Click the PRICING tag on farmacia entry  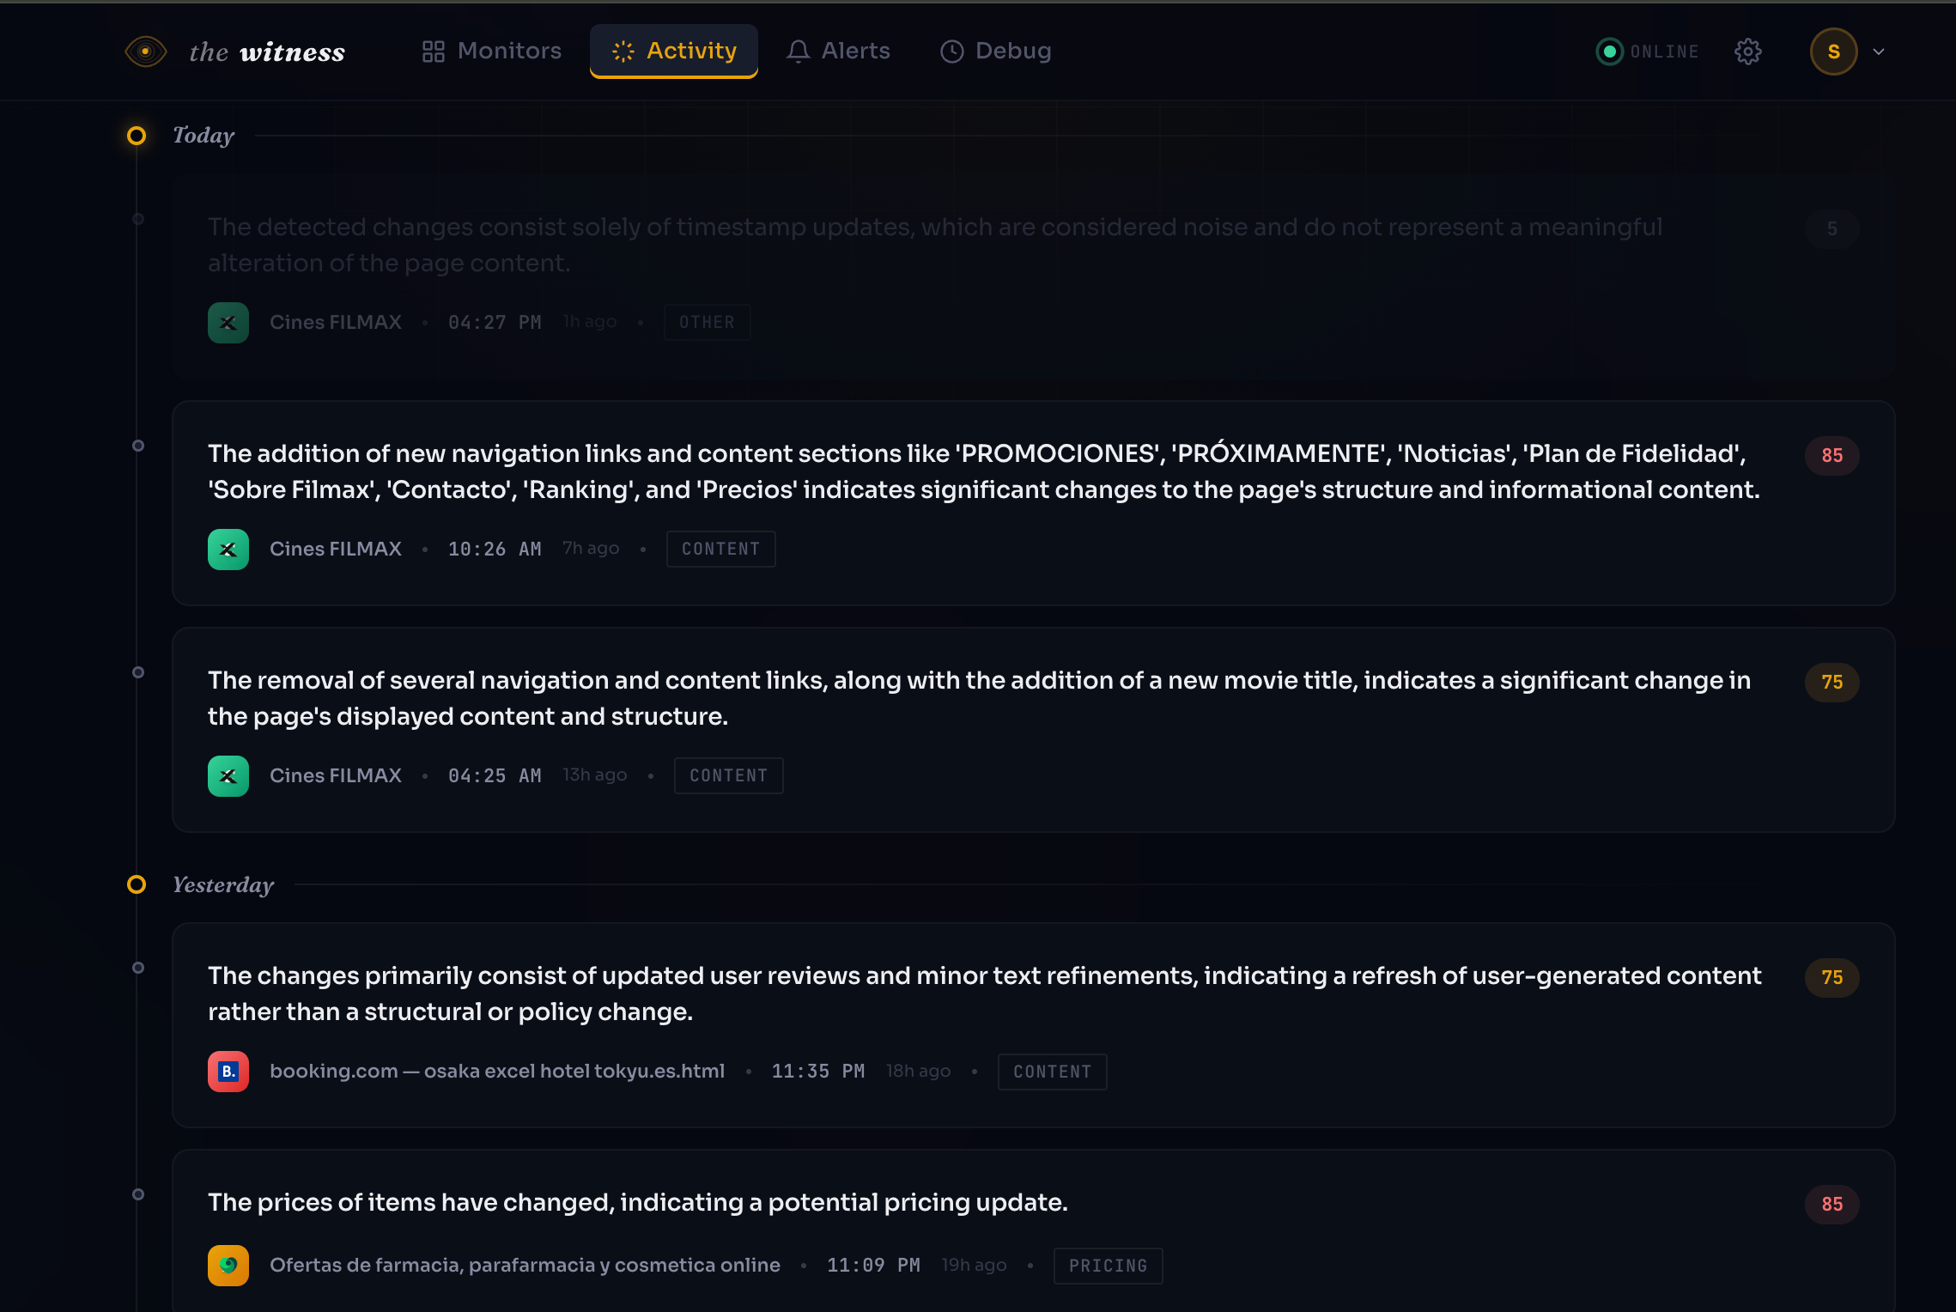pos(1108,1266)
